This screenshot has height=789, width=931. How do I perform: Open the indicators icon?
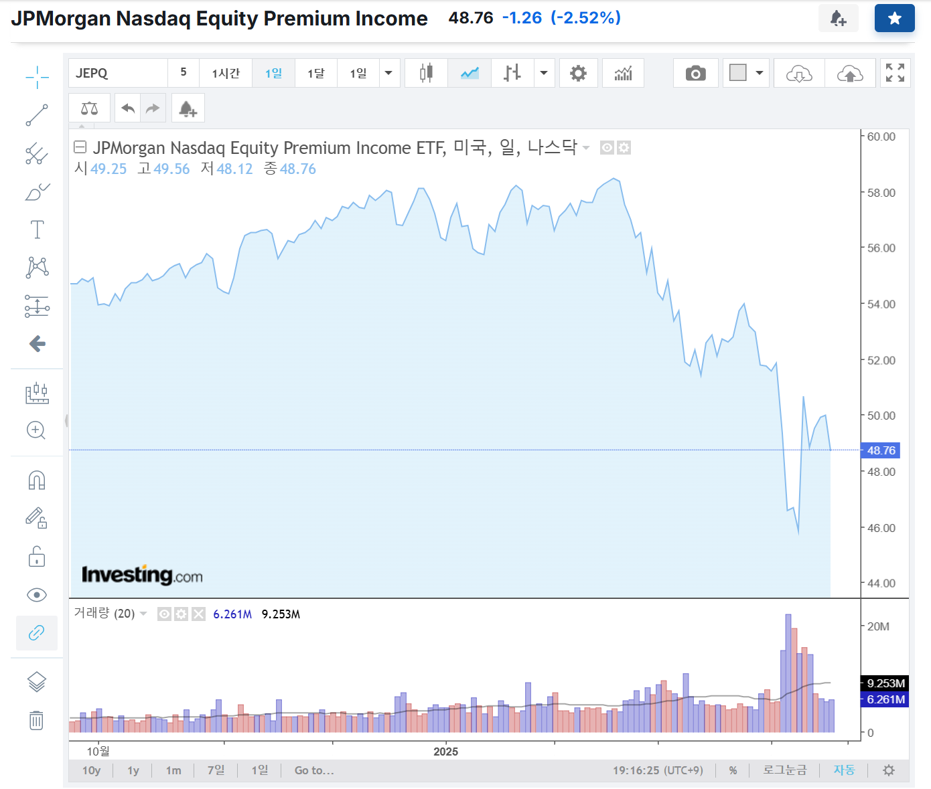[x=624, y=73]
